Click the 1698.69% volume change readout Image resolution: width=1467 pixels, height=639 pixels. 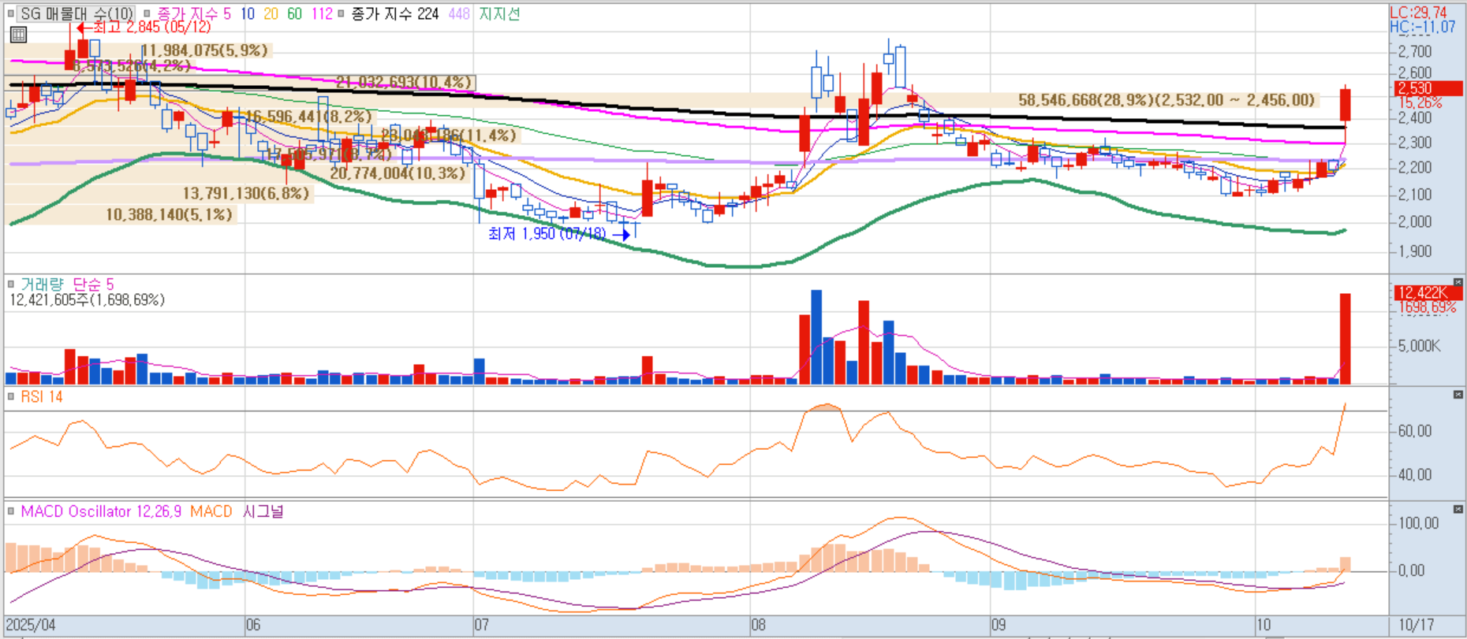pyautogui.click(x=1427, y=307)
